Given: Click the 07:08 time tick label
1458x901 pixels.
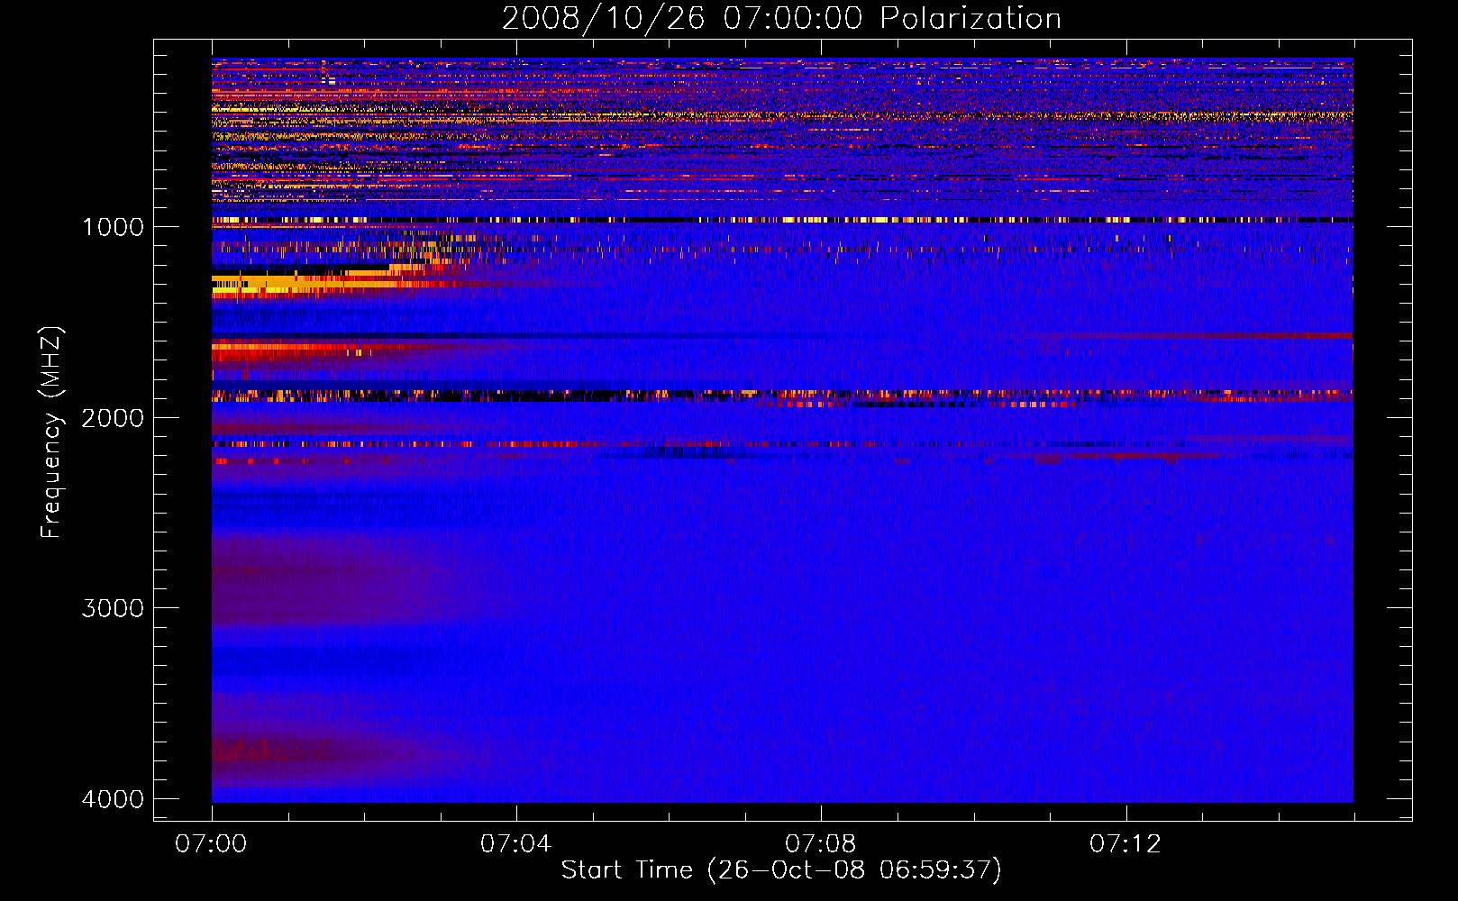Looking at the screenshot, I should pyautogui.click(x=820, y=844).
